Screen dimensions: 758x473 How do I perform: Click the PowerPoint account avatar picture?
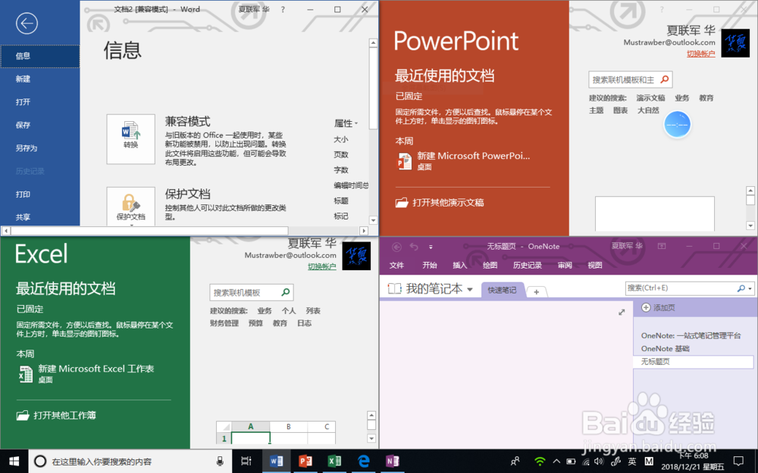tap(735, 43)
